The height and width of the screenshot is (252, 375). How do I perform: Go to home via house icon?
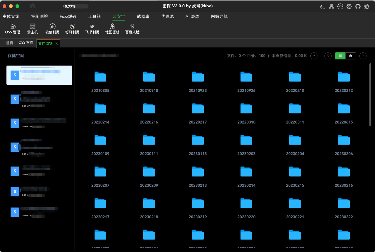(33, 6)
